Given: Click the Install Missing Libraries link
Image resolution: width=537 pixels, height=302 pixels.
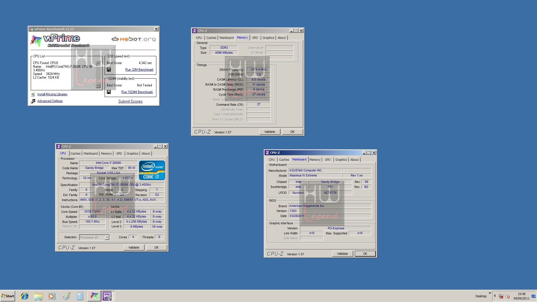Looking at the screenshot, I should (x=52, y=95).
